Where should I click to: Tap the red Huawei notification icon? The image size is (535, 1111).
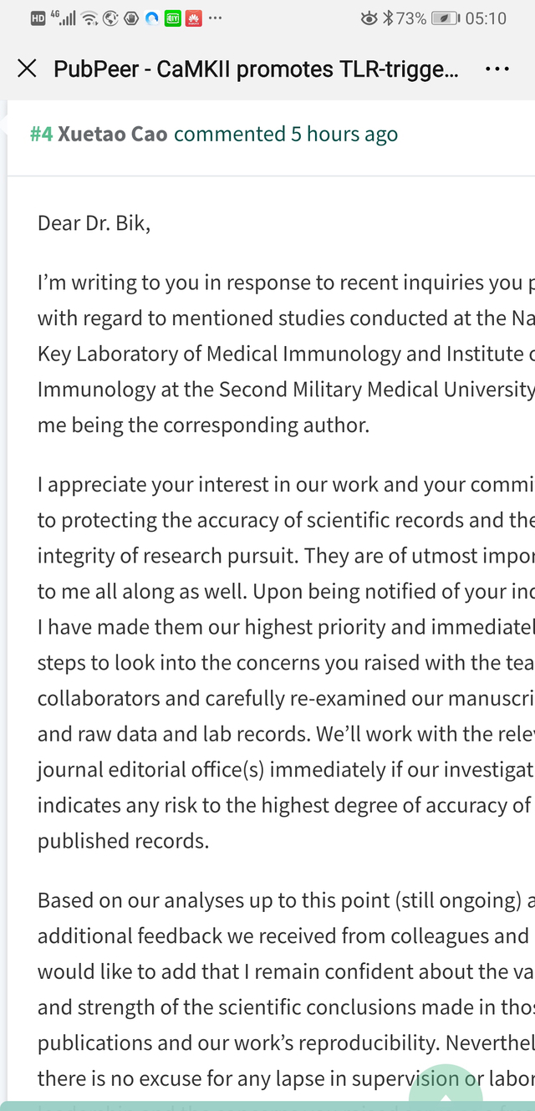pos(193,18)
